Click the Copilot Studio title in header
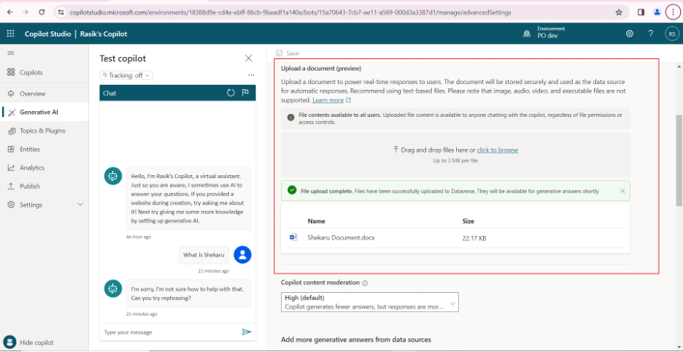The image size is (683, 352). click(48, 34)
